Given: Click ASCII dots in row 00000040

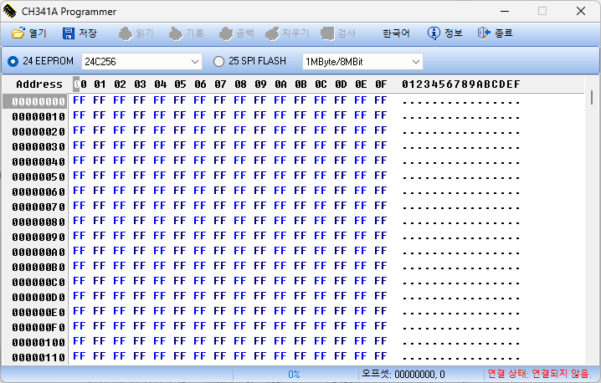Looking at the screenshot, I should pyautogui.click(x=461, y=161).
